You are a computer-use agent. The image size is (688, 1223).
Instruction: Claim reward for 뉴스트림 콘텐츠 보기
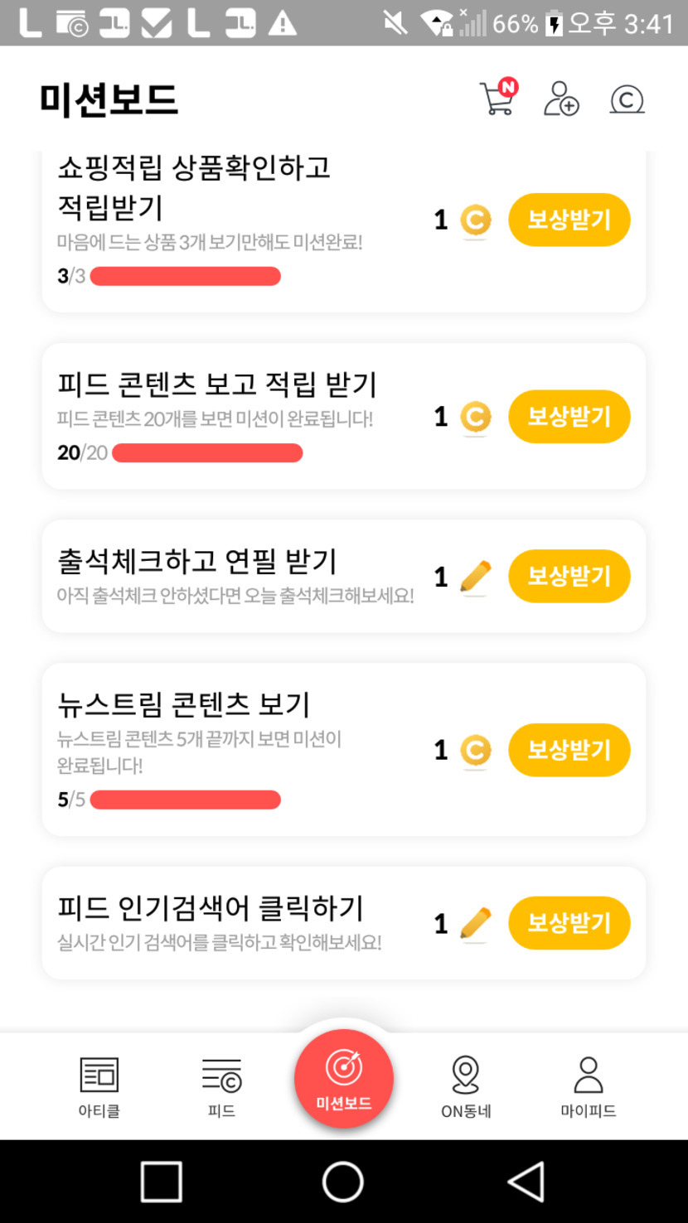tap(569, 751)
